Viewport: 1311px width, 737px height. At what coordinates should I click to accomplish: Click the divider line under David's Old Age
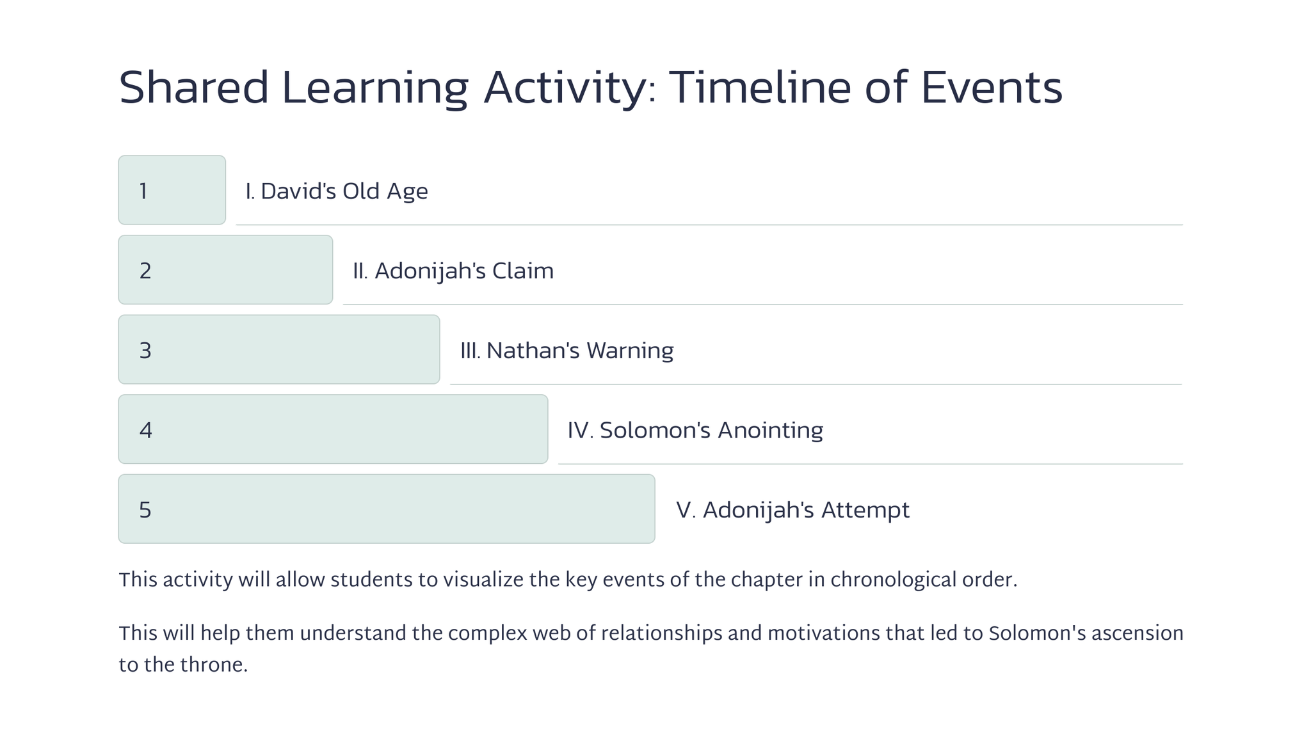coord(709,225)
